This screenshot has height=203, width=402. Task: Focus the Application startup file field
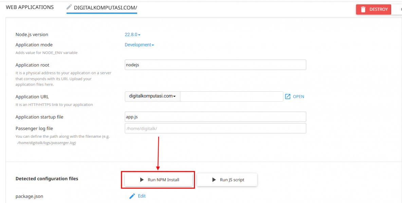(x=215, y=117)
